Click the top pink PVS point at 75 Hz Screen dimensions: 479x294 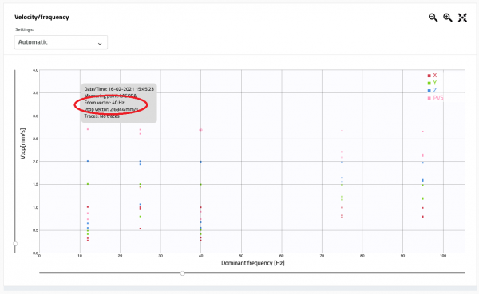point(342,131)
